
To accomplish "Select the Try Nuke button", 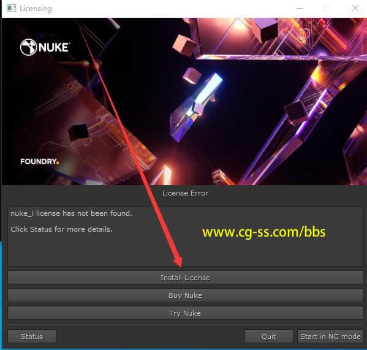I will tap(186, 313).
